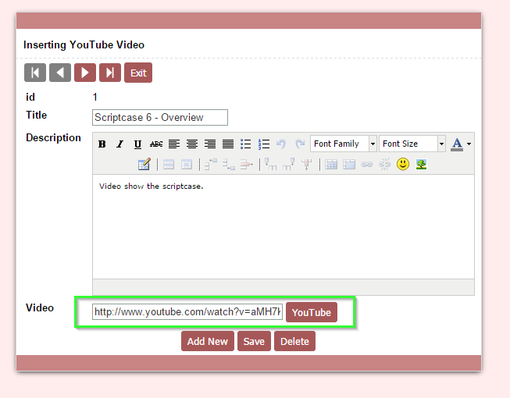Align text to center
The image size is (510, 398).
[192, 144]
